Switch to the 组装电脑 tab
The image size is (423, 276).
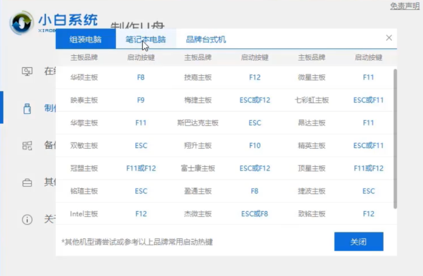(x=85, y=39)
